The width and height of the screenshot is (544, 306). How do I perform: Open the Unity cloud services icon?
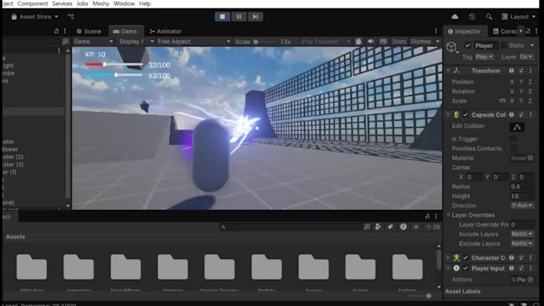tap(455, 17)
